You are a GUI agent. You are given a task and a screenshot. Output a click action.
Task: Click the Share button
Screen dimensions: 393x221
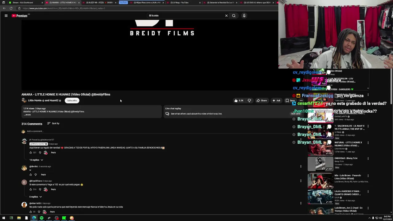[x=262, y=101]
